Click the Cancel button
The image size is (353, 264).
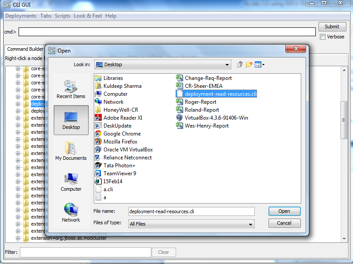pyautogui.click(x=284, y=223)
